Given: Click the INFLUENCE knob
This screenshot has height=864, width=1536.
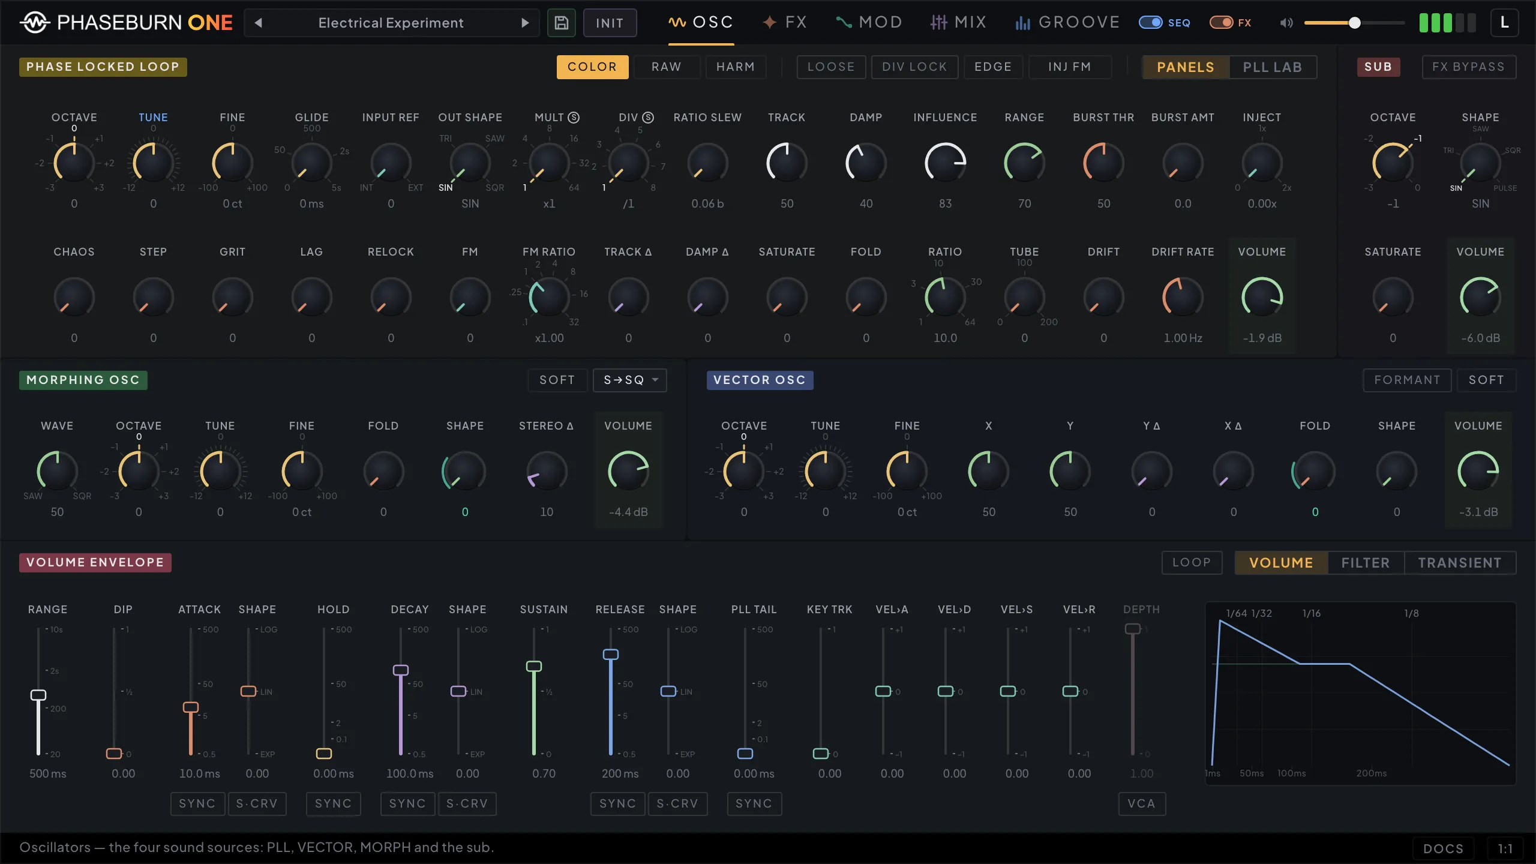Looking at the screenshot, I should [946, 162].
